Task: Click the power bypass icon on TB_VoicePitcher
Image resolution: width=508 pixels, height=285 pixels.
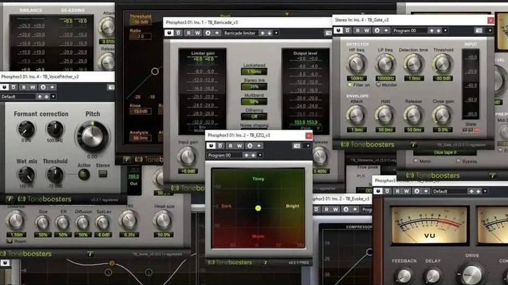Action: [x=5, y=87]
